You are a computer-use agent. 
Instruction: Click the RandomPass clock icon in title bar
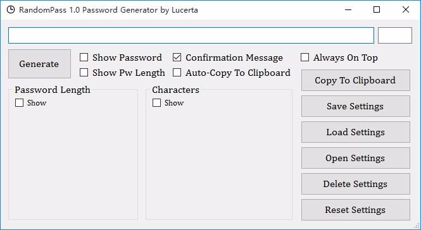click(x=11, y=10)
